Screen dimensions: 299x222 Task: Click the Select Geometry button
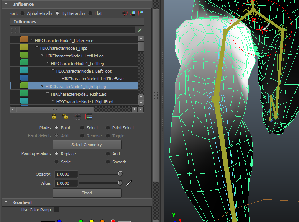click(x=87, y=145)
